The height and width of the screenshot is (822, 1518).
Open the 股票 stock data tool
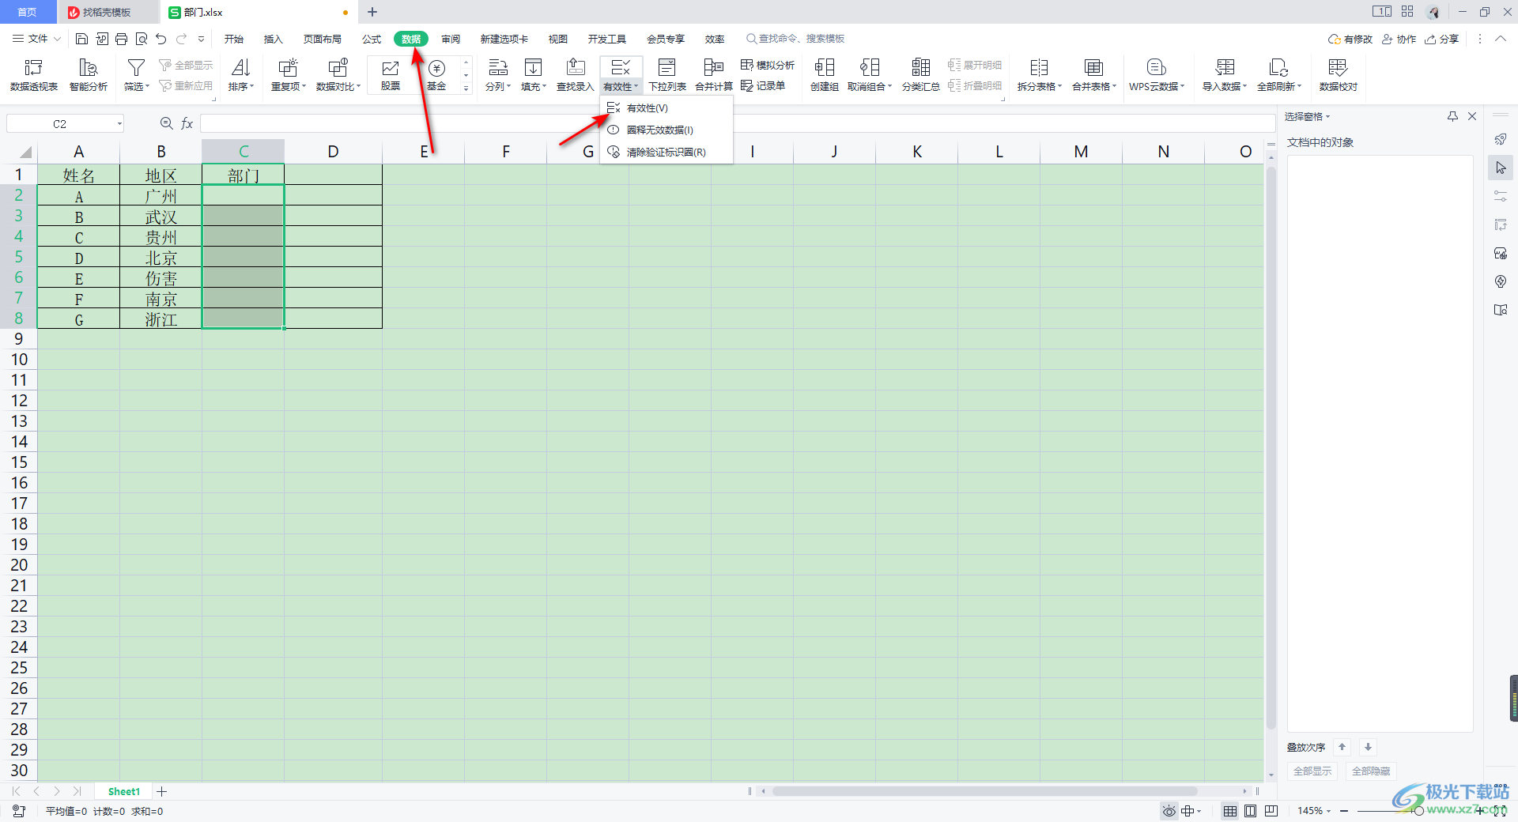tap(390, 75)
